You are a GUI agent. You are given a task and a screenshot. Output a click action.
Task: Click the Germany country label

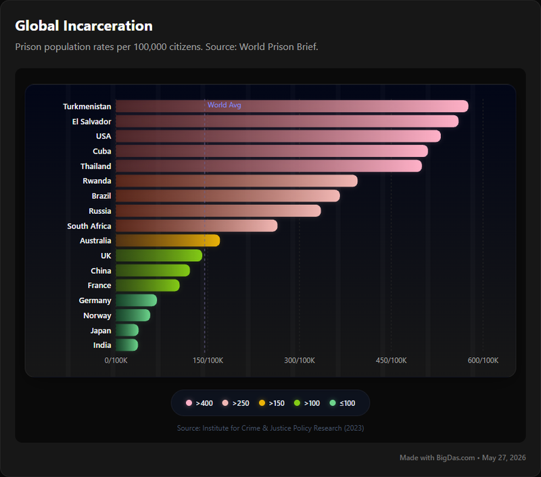95,300
